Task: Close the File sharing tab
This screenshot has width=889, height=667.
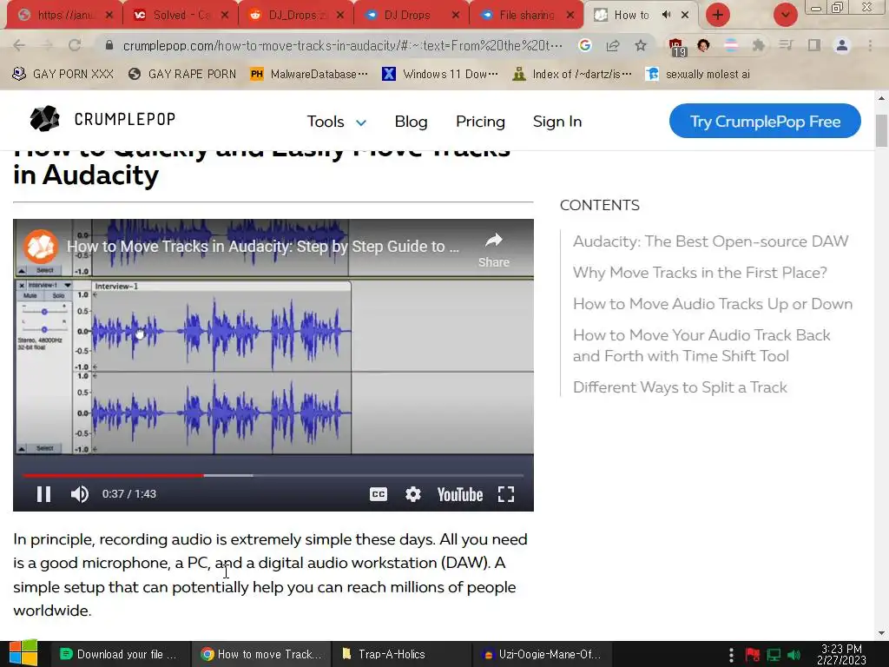Action: [570, 16]
